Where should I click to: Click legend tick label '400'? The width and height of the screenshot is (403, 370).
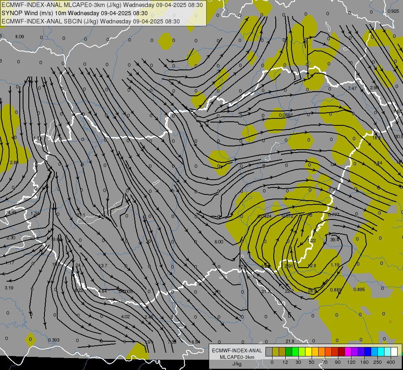391,362
